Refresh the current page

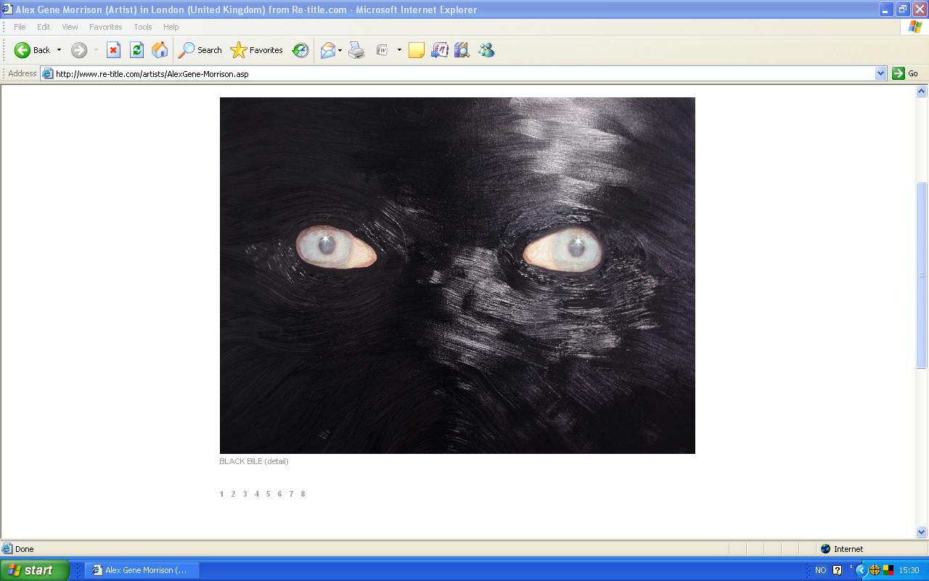point(136,50)
